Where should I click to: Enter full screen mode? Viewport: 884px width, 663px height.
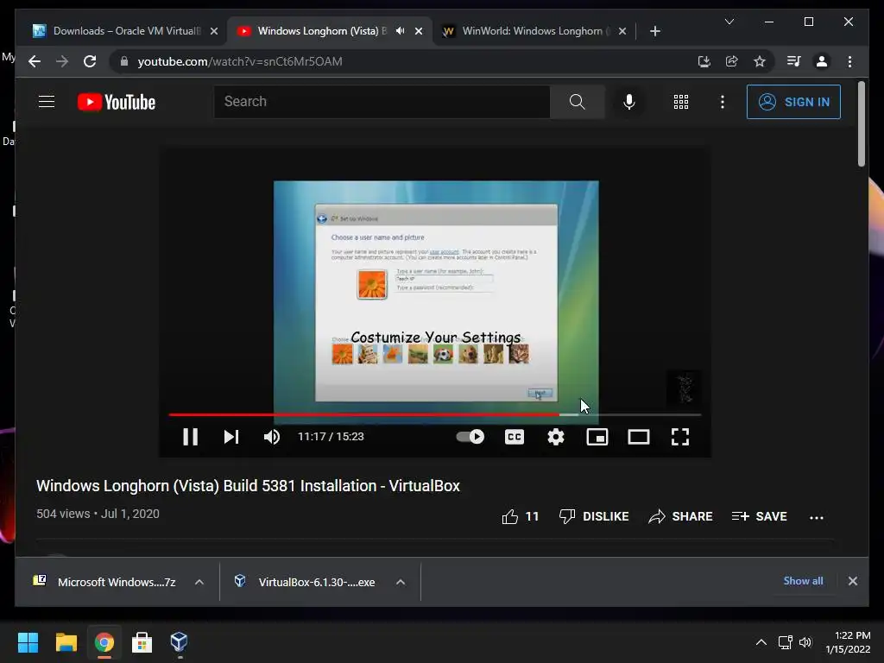click(680, 437)
